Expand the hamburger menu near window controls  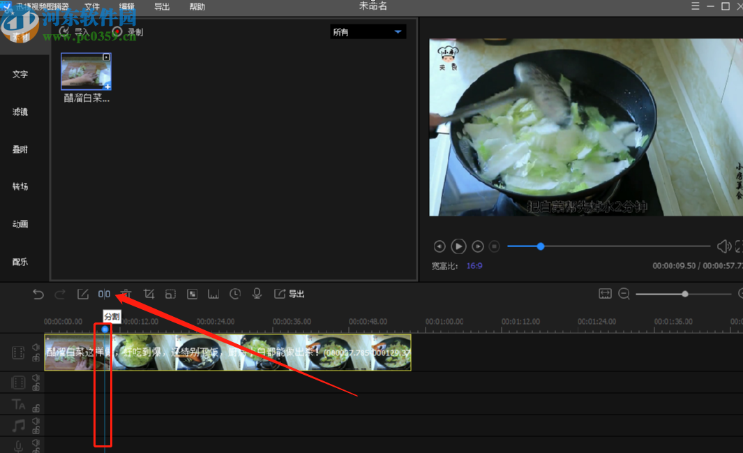[695, 6]
